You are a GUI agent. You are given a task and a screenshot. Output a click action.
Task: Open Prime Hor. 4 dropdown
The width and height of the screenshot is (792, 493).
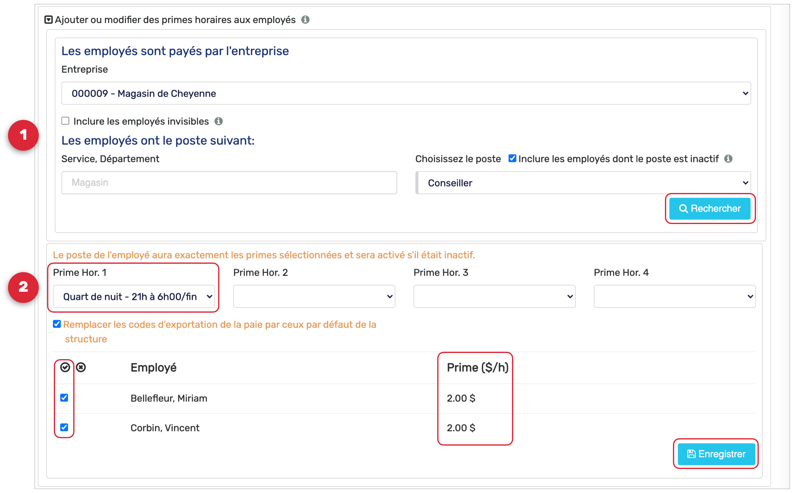675,297
